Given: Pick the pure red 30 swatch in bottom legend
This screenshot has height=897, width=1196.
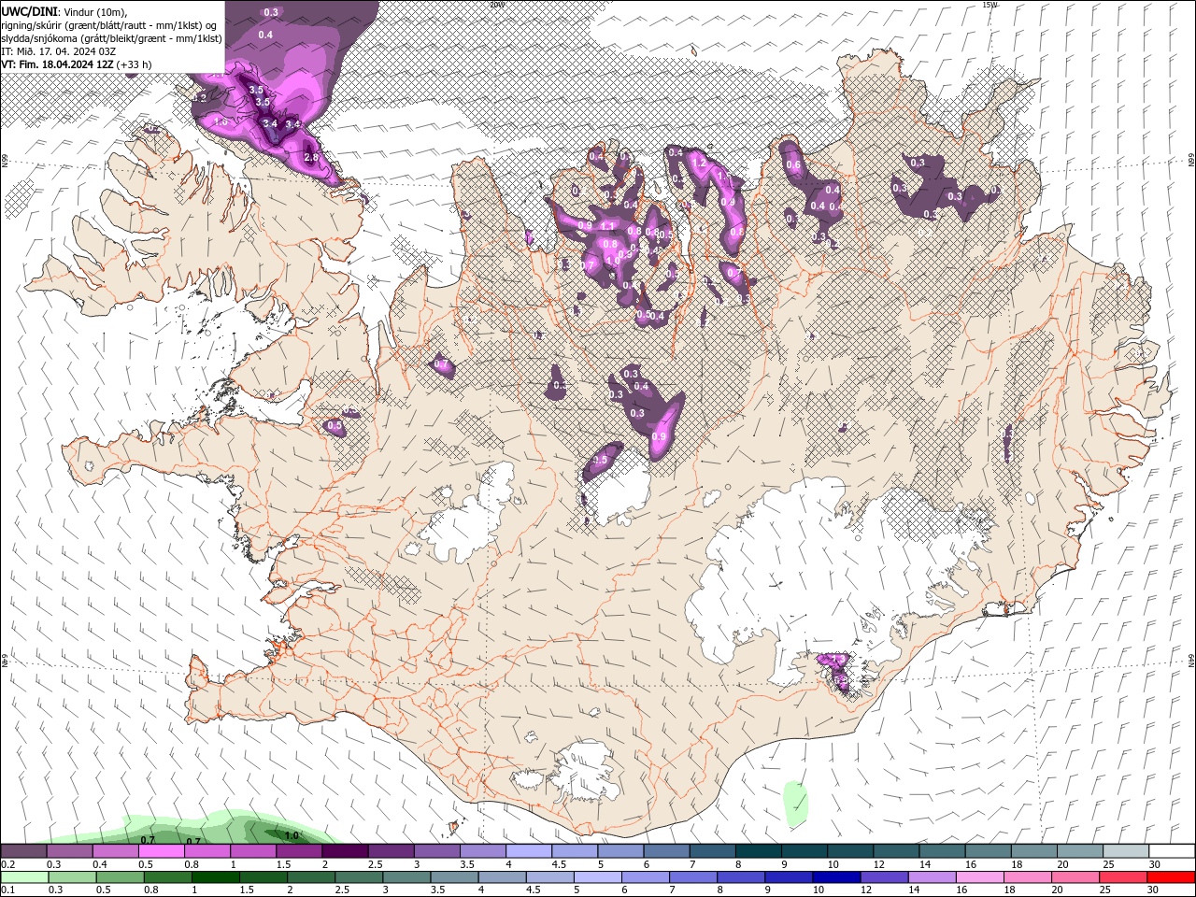Looking at the screenshot, I should 1171,877.
